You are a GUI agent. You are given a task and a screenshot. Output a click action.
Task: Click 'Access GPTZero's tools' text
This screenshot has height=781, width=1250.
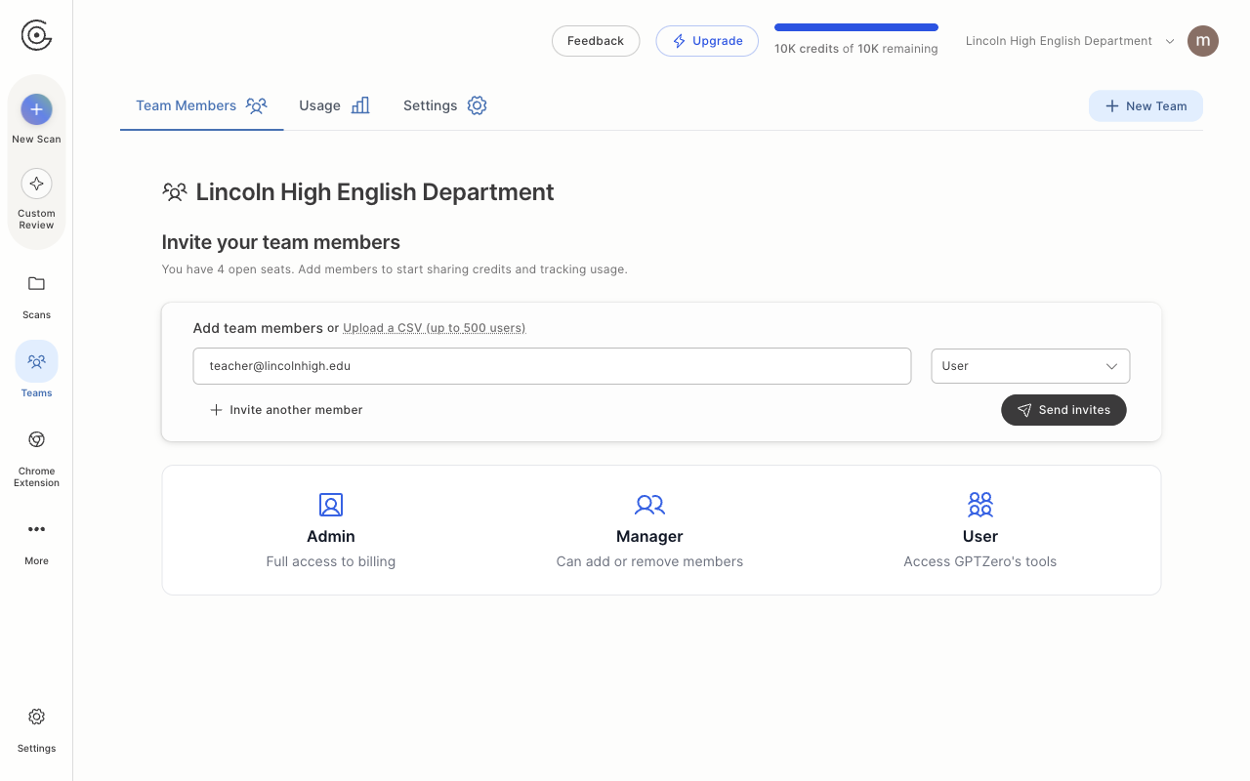980,561
